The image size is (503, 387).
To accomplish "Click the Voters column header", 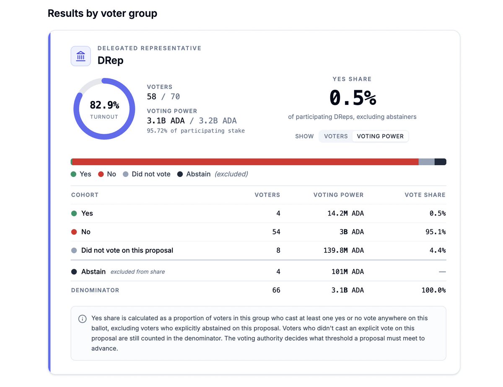I will click(267, 195).
